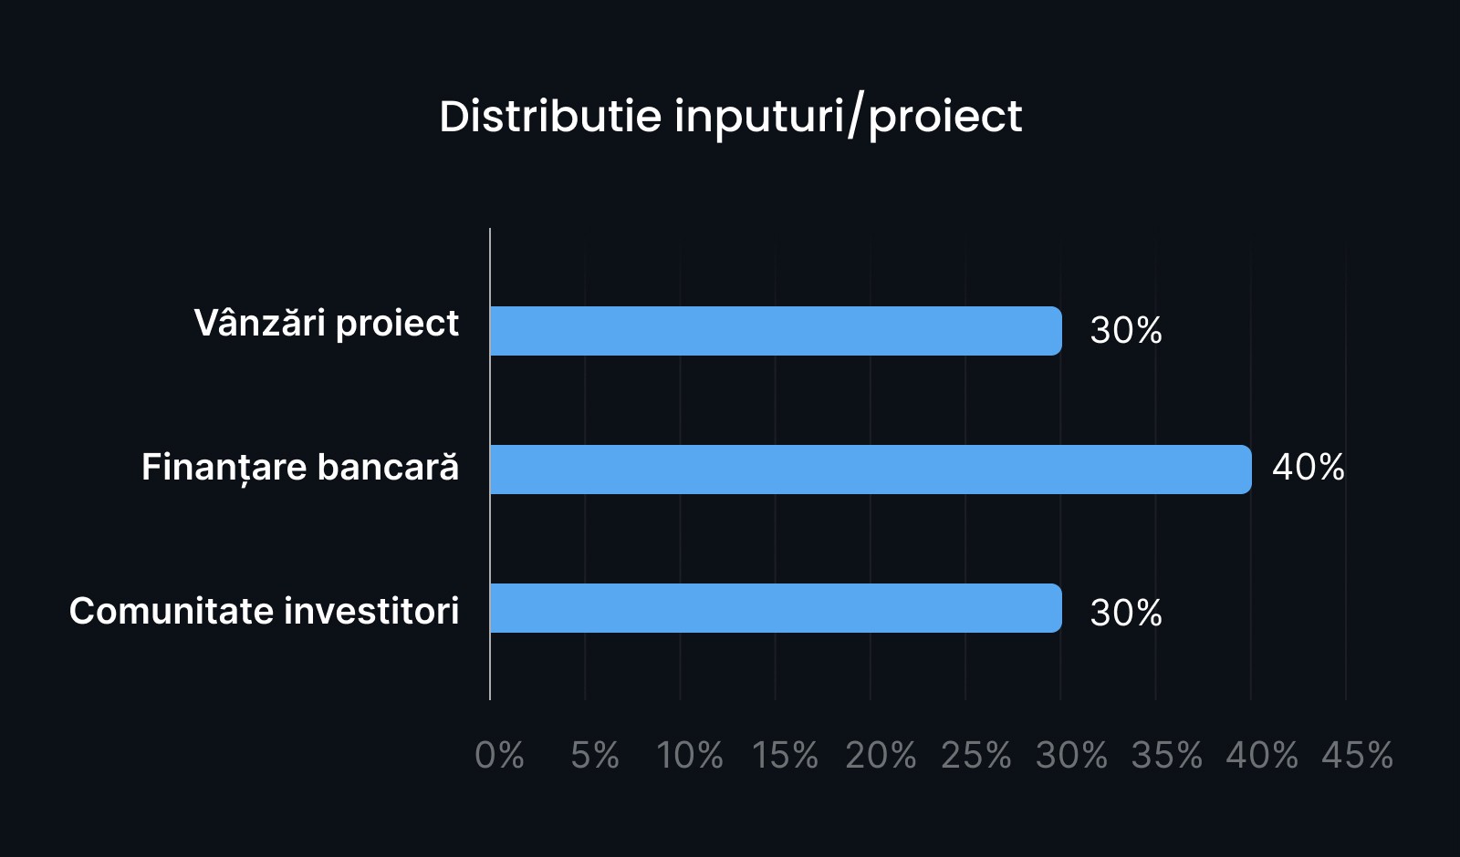Click the 20% axis tick label

coord(881,755)
